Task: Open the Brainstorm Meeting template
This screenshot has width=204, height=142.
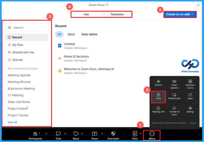Action: 21,88
